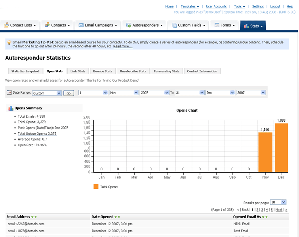Click the Contact Lists clipboard icon
This screenshot has width=299, height=237.
[6, 25]
